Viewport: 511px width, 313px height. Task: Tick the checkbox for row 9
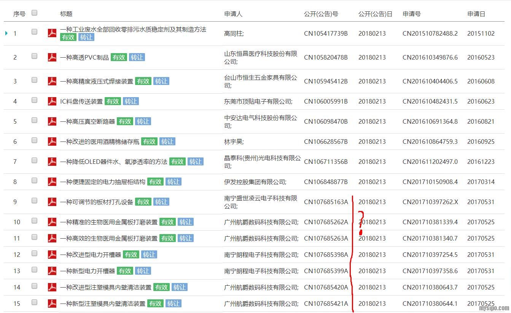pos(35,201)
